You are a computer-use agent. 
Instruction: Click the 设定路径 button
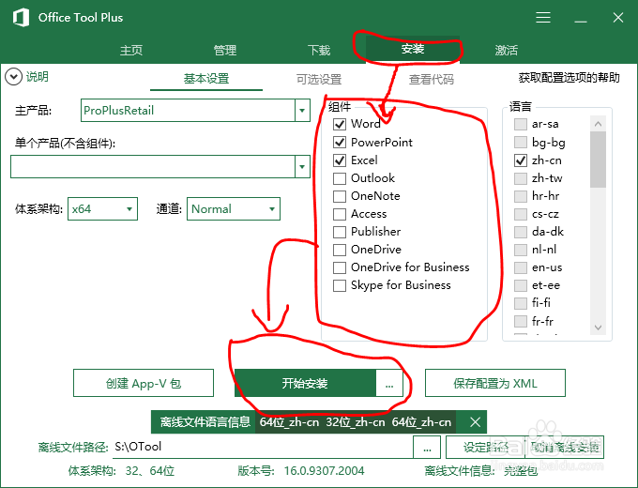pos(485,448)
